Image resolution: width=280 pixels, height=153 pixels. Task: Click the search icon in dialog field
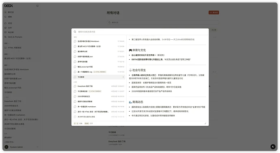pos(75,32)
